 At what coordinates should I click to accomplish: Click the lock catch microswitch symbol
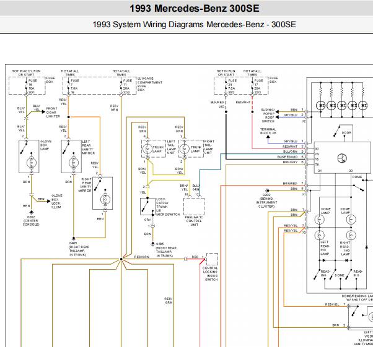pyautogui.click(x=145, y=206)
